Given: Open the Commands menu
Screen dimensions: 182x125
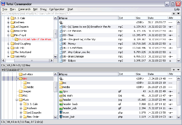Looking at the screenshot, I should [x=24, y=9].
